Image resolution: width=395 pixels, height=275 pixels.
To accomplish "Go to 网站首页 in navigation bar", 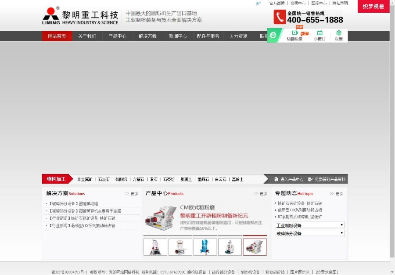I will pyautogui.click(x=57, y=36).
